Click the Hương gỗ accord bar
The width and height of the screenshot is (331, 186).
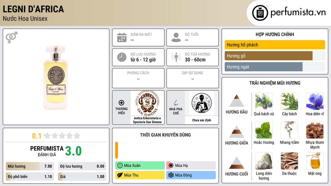click(x=275, y=56)
